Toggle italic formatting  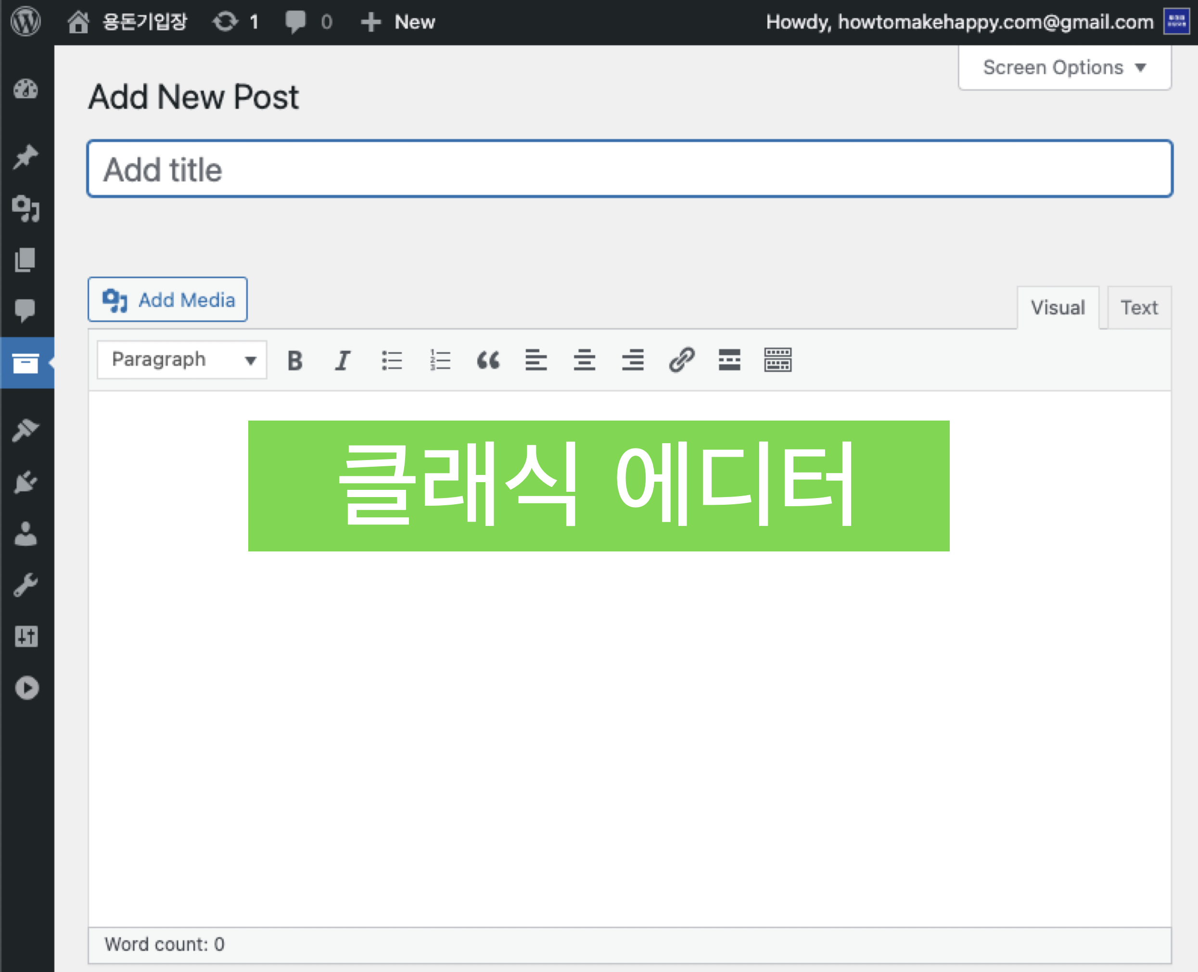coord(343,360)
